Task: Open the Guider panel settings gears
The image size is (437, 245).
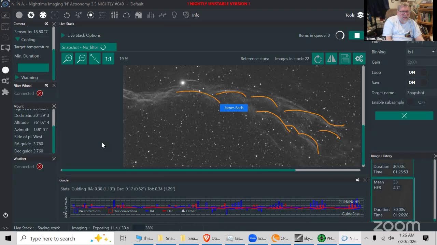Action: pyautogui.click(x=358, y=180)
